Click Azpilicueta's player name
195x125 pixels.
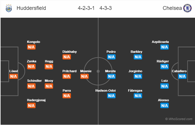coord(160,42)
